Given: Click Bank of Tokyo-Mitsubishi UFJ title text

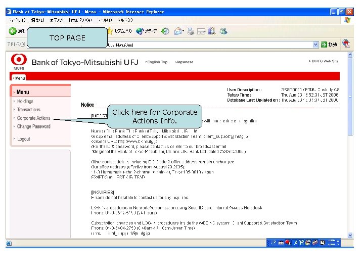Looking at the screenshot, I should [85, 62].
